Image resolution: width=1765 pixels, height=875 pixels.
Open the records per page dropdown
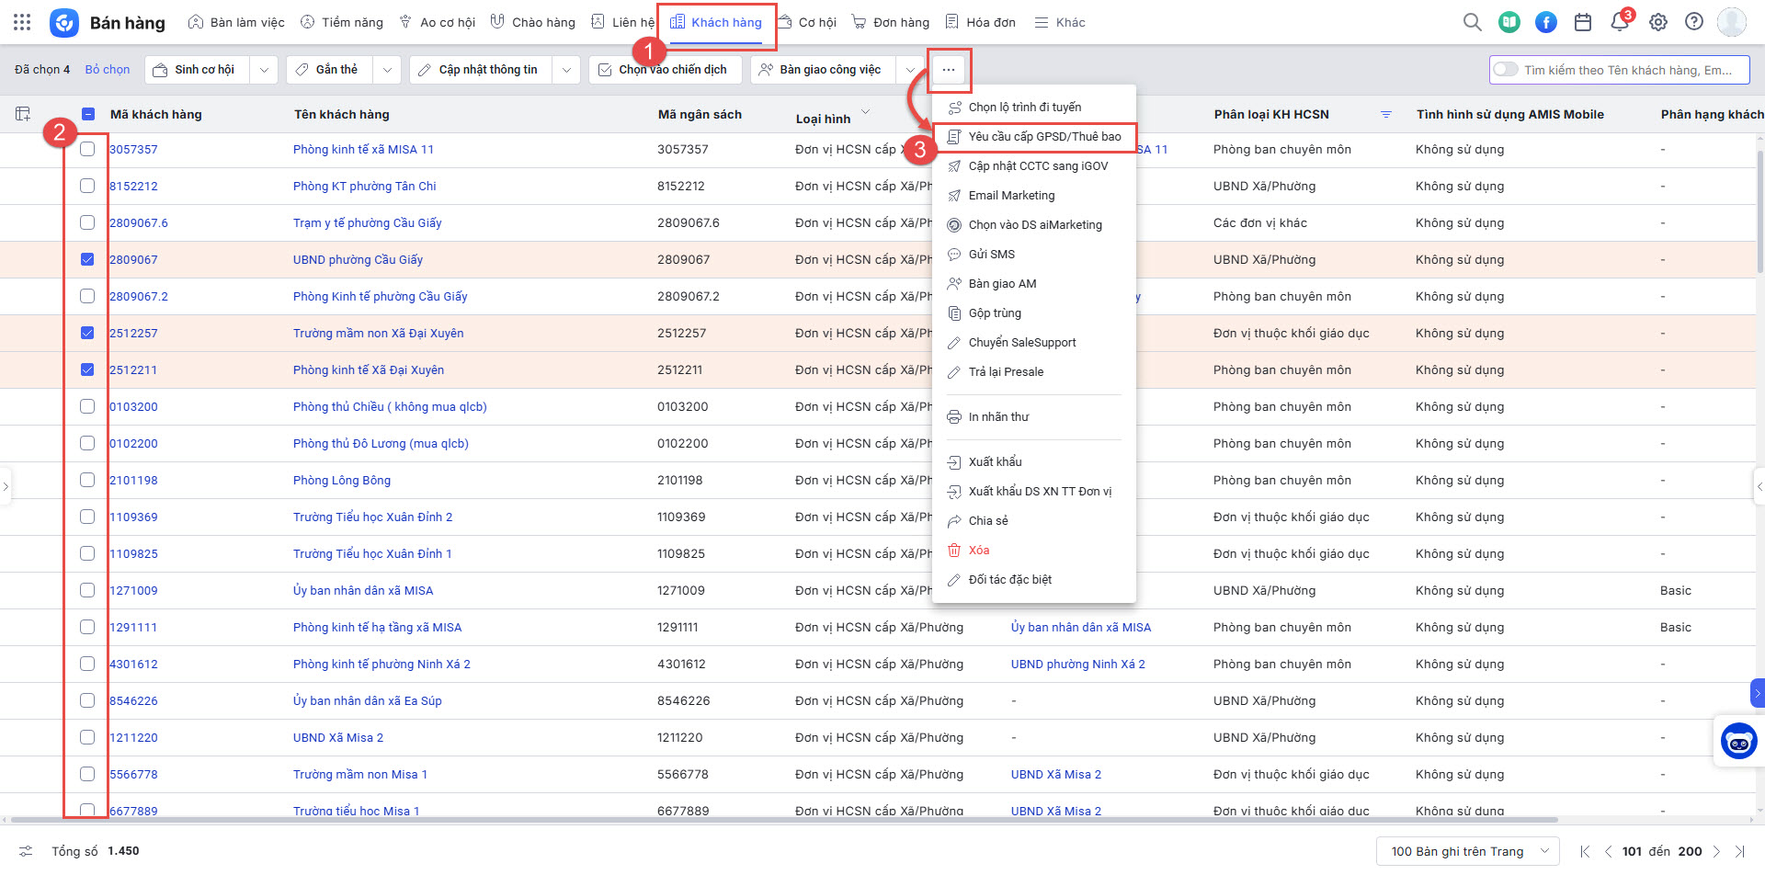click(1467, 851)
